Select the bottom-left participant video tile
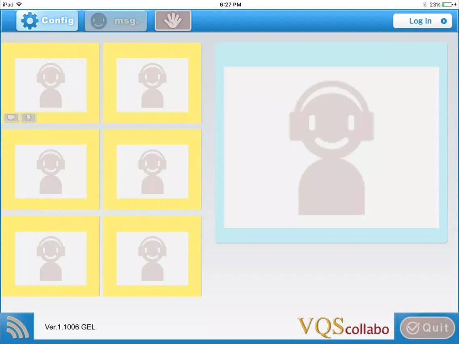The image size is (459, 344). point(51,256)
